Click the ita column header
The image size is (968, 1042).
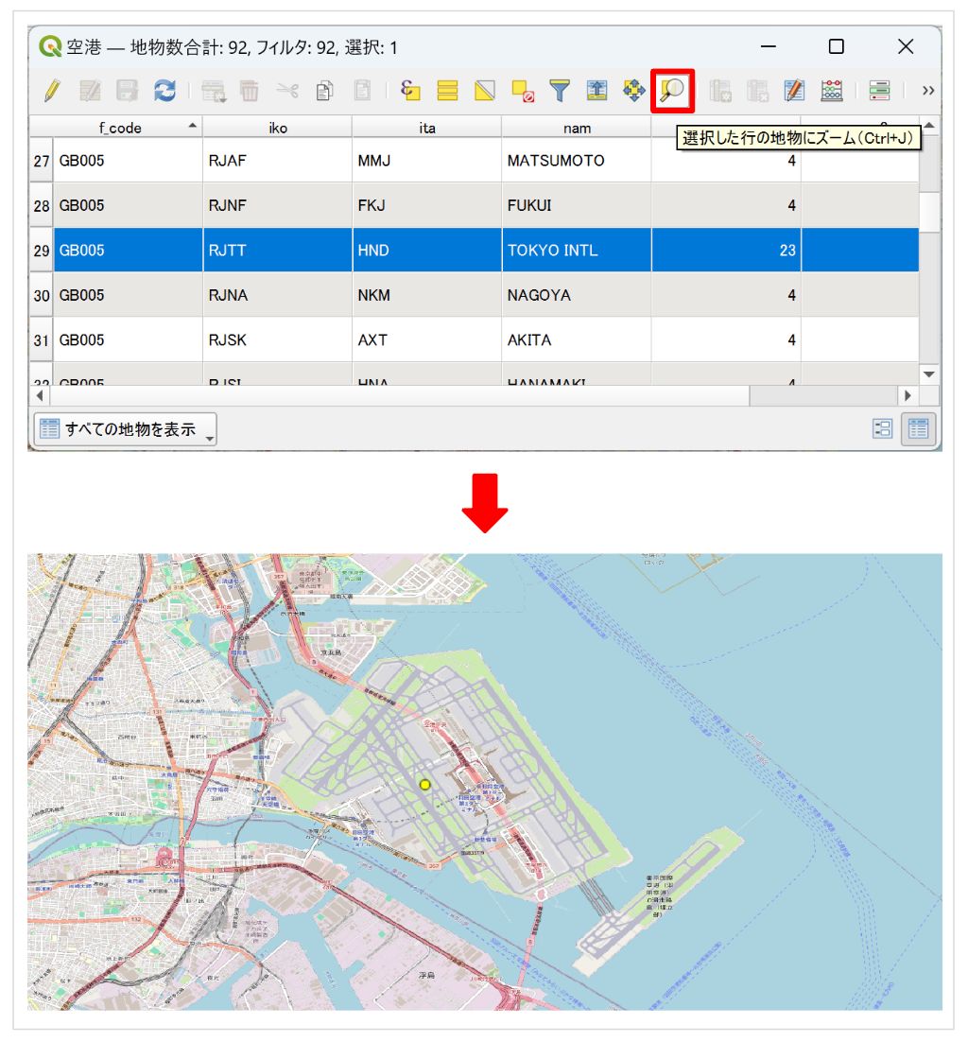427,128
